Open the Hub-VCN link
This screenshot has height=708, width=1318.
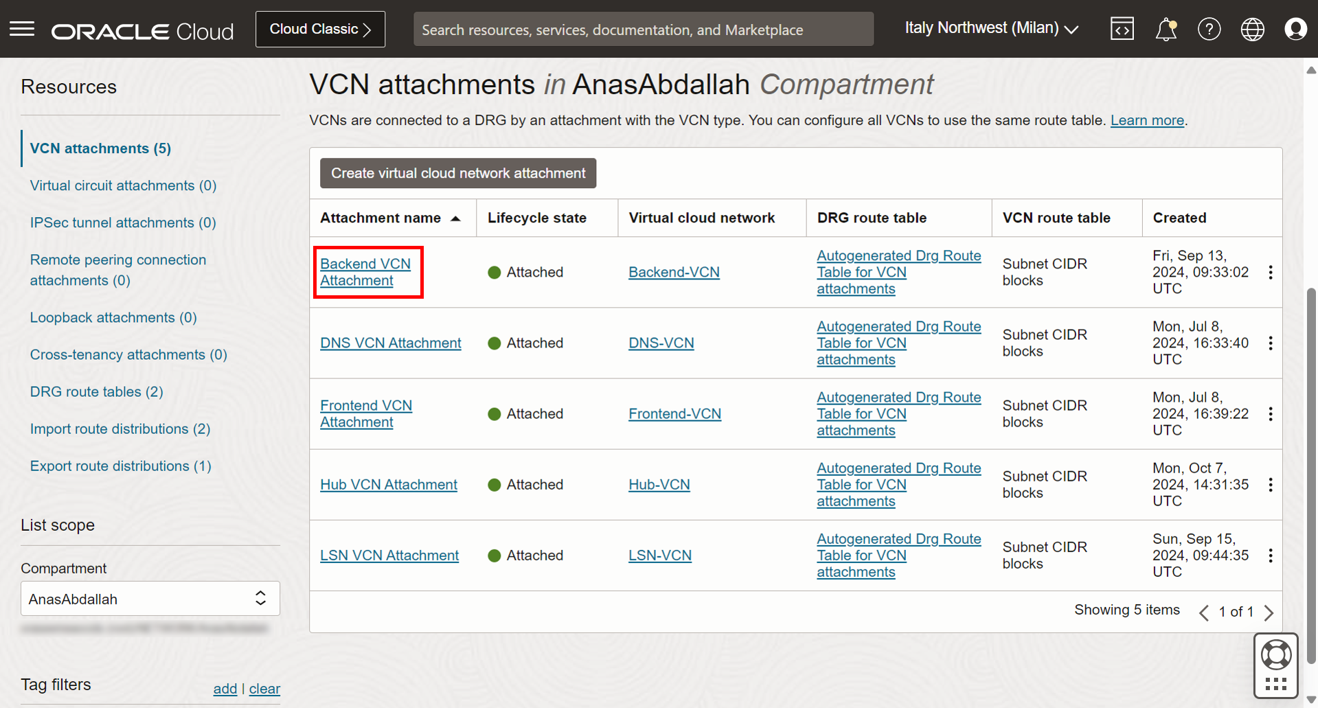[x=659, y=485]
